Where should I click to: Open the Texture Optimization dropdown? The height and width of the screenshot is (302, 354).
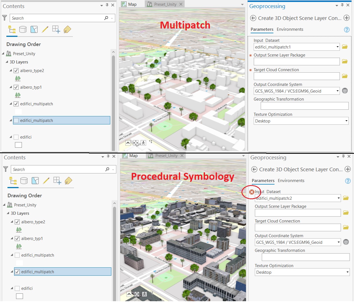(347, 121)
